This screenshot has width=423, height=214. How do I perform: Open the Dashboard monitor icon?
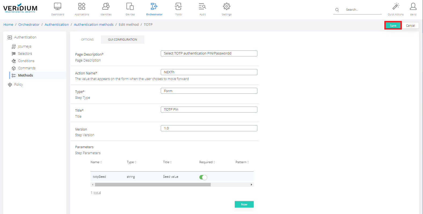57,6
